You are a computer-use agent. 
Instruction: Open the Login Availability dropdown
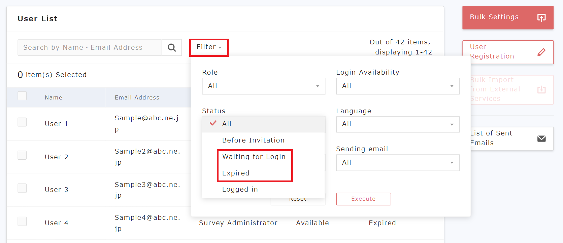click(x=397, y=86)
